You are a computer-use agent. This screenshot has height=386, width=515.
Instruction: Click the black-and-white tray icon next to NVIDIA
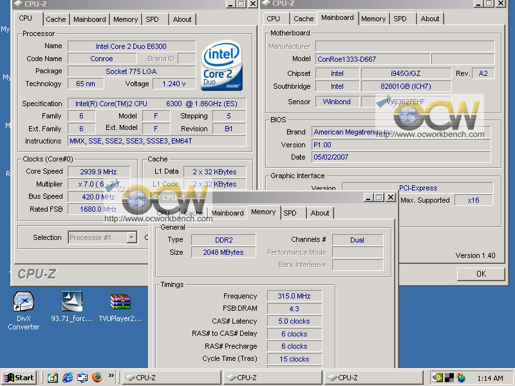click(x=449, y=378)
